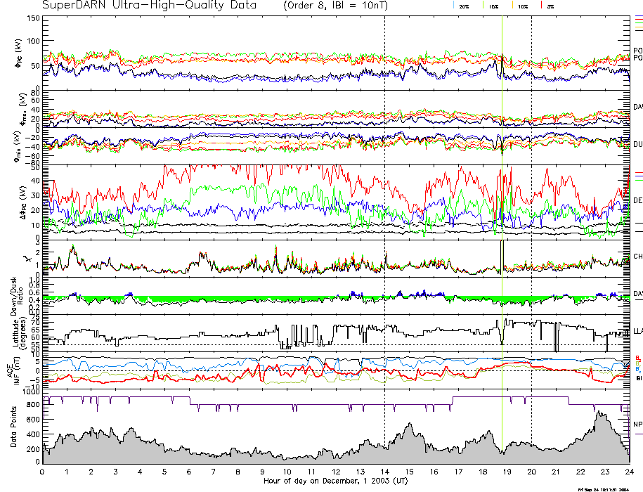Click the gray data points peak near hour 23
The width and height of the screenshot is (643, 492).
tap(599, 422)
